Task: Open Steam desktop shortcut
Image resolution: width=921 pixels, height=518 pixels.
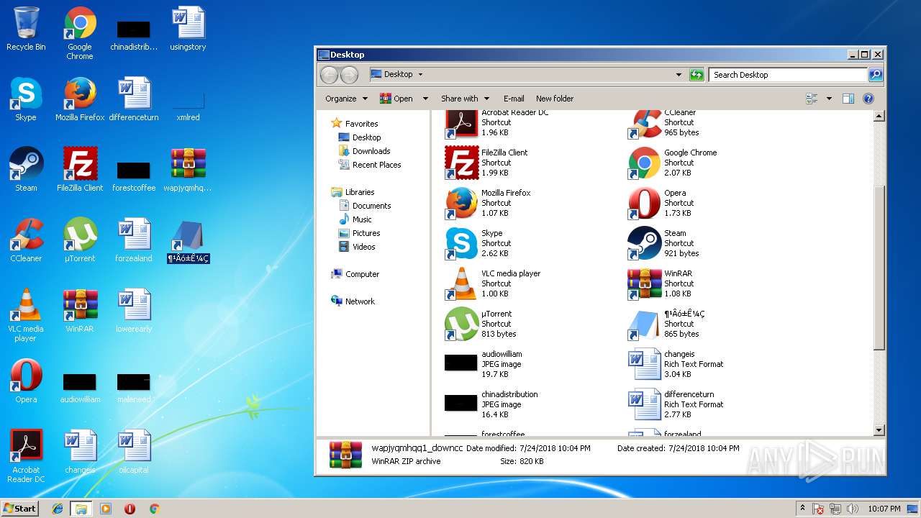Action: coord(26,170)
